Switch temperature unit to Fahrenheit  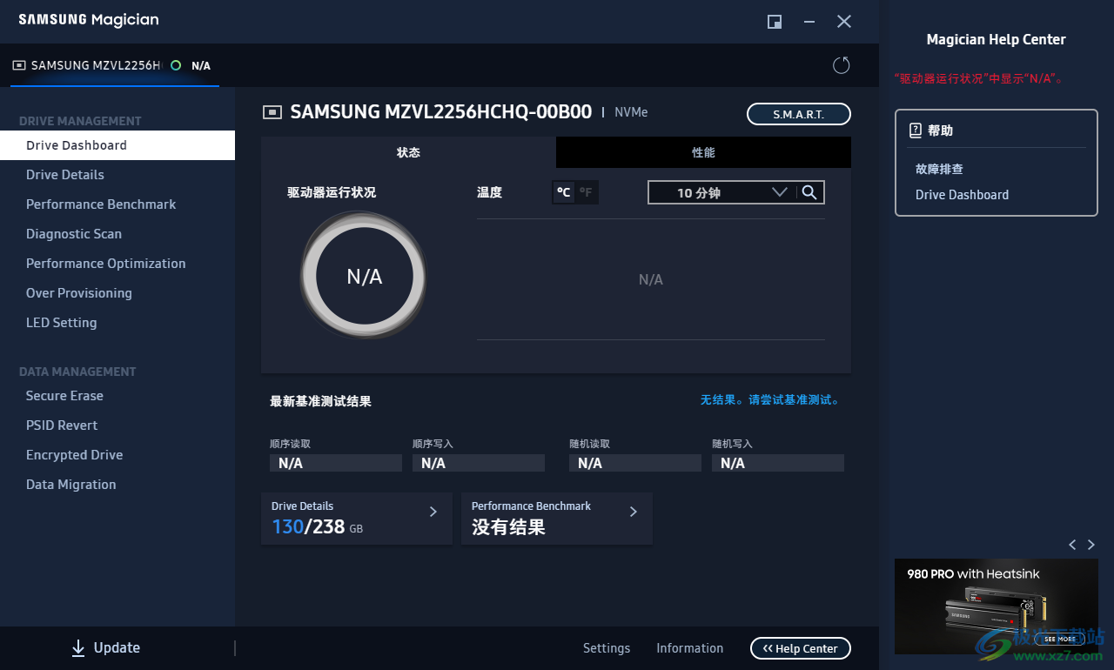pos(585,191)
